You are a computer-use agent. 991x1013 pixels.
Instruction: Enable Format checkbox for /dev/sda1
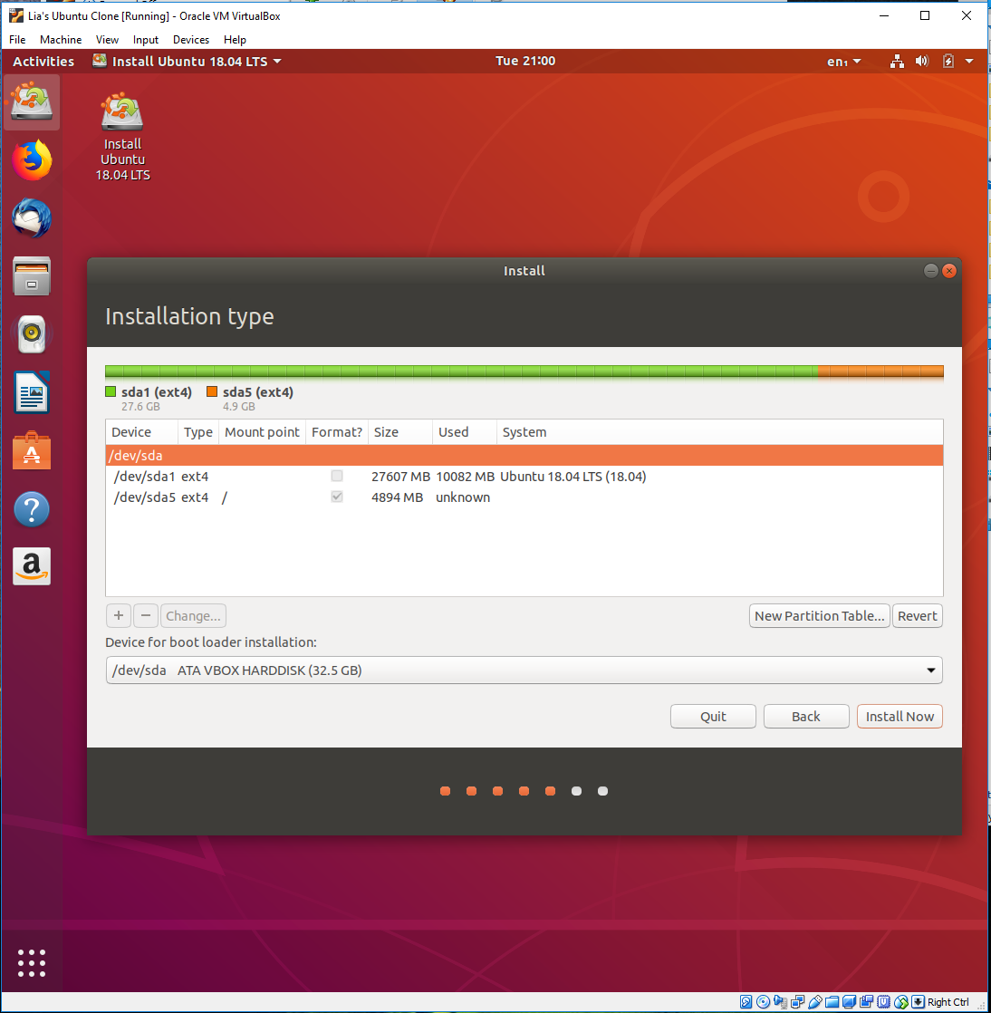336,476
